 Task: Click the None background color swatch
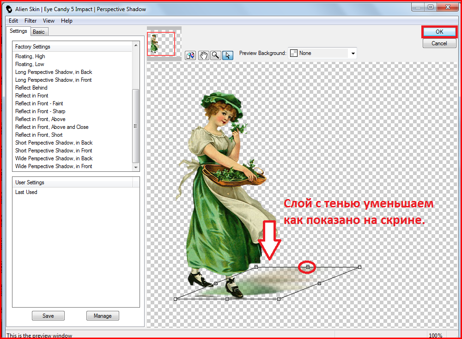click(294, 53)
